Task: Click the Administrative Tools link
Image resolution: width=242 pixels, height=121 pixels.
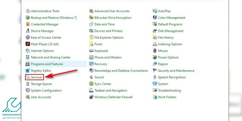Action: click(x=45, y=11)
